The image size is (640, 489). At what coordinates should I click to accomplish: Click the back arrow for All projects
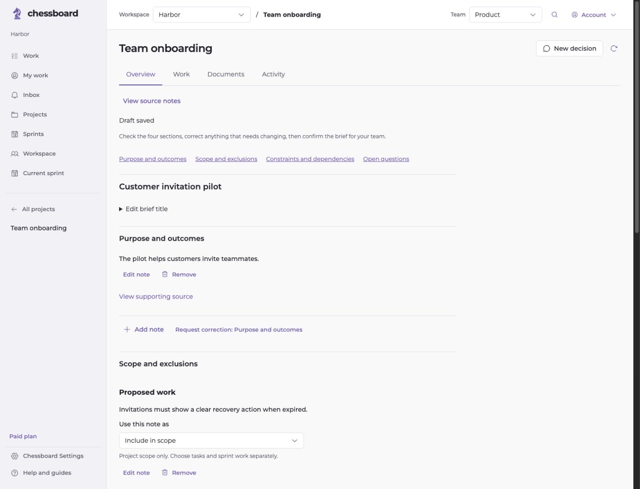click(x=14, y=209)
